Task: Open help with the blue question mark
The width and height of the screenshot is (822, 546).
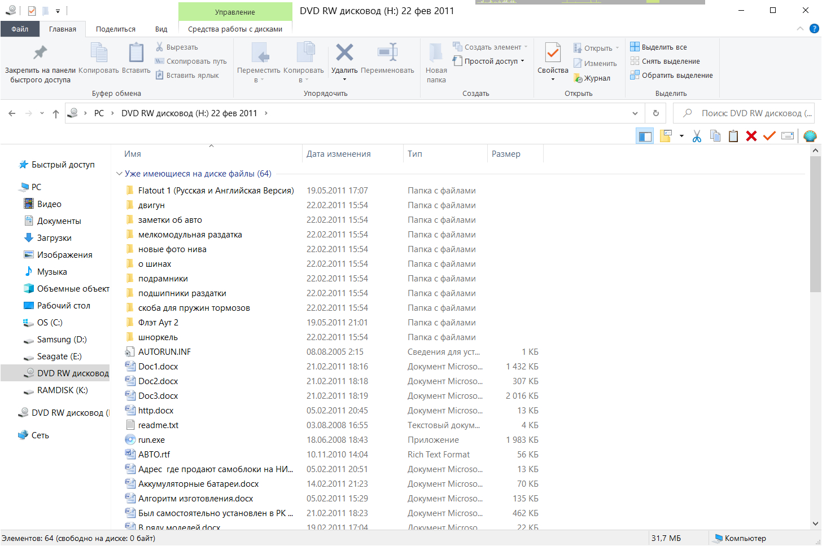Action: tap(814, 29)
